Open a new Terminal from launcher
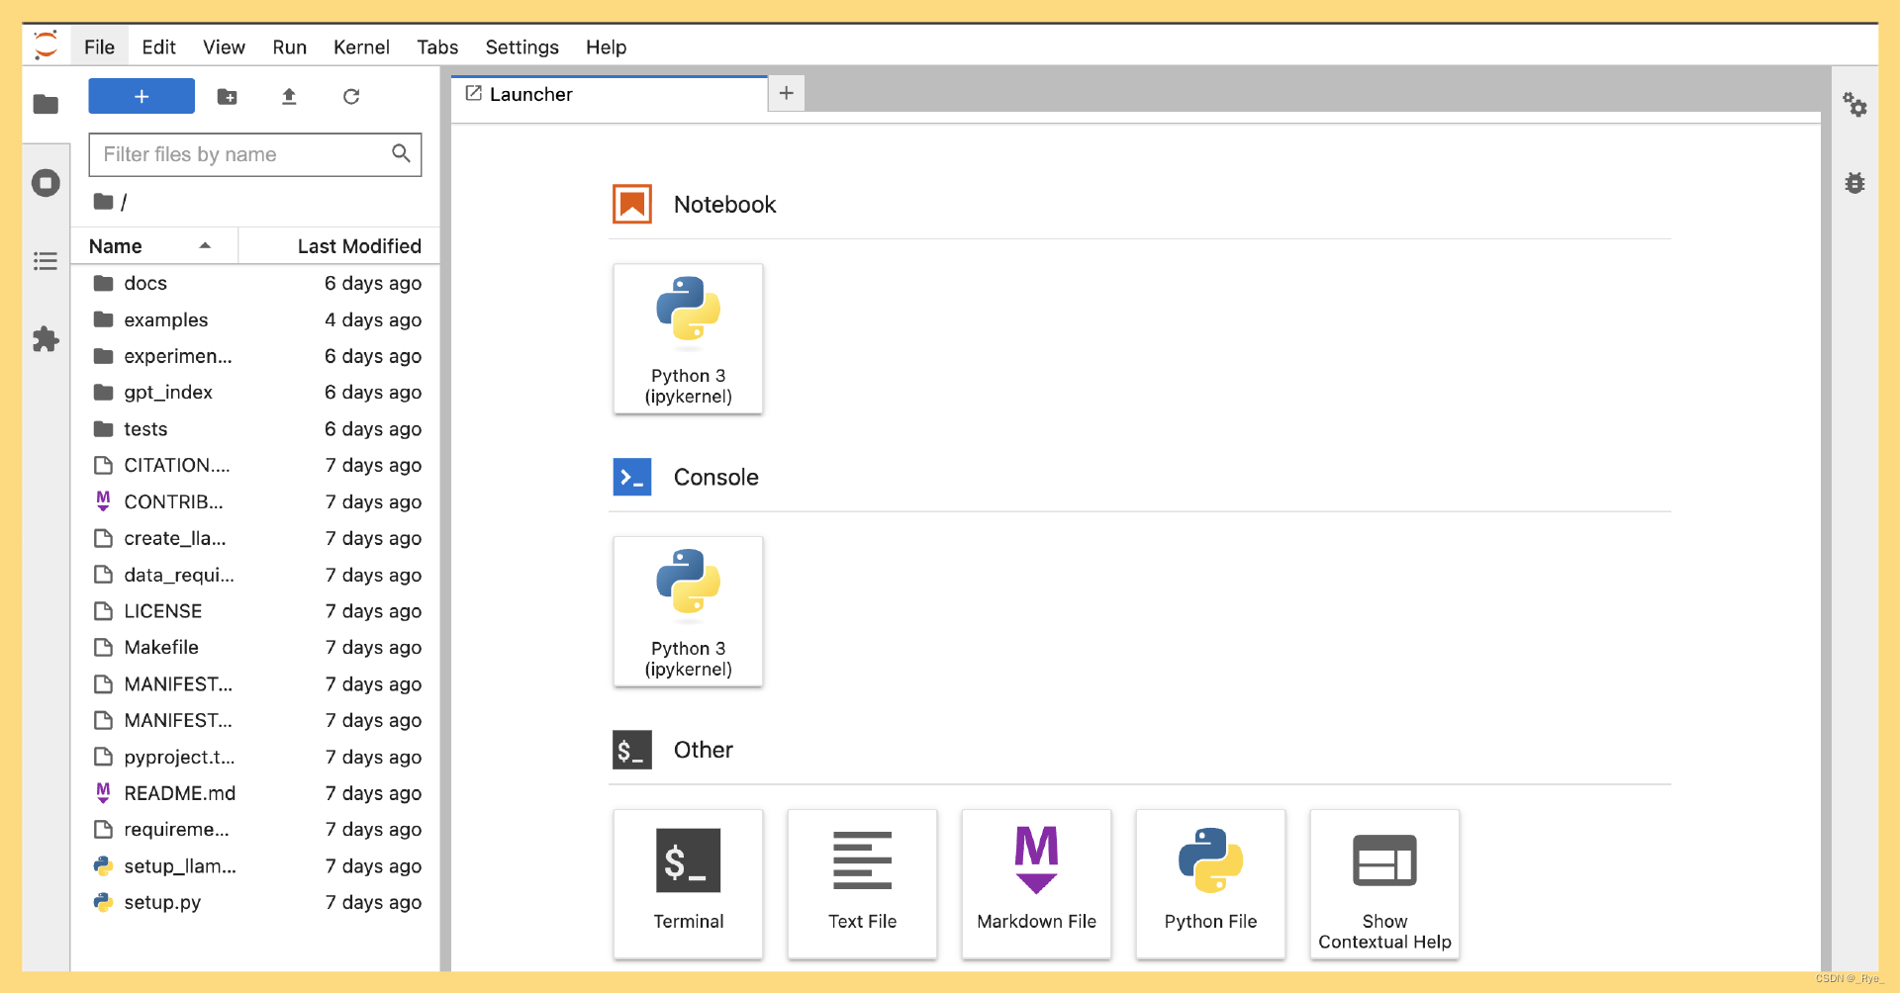The width and height of the screenshot is (1900, 993). [x=689, y=884]
